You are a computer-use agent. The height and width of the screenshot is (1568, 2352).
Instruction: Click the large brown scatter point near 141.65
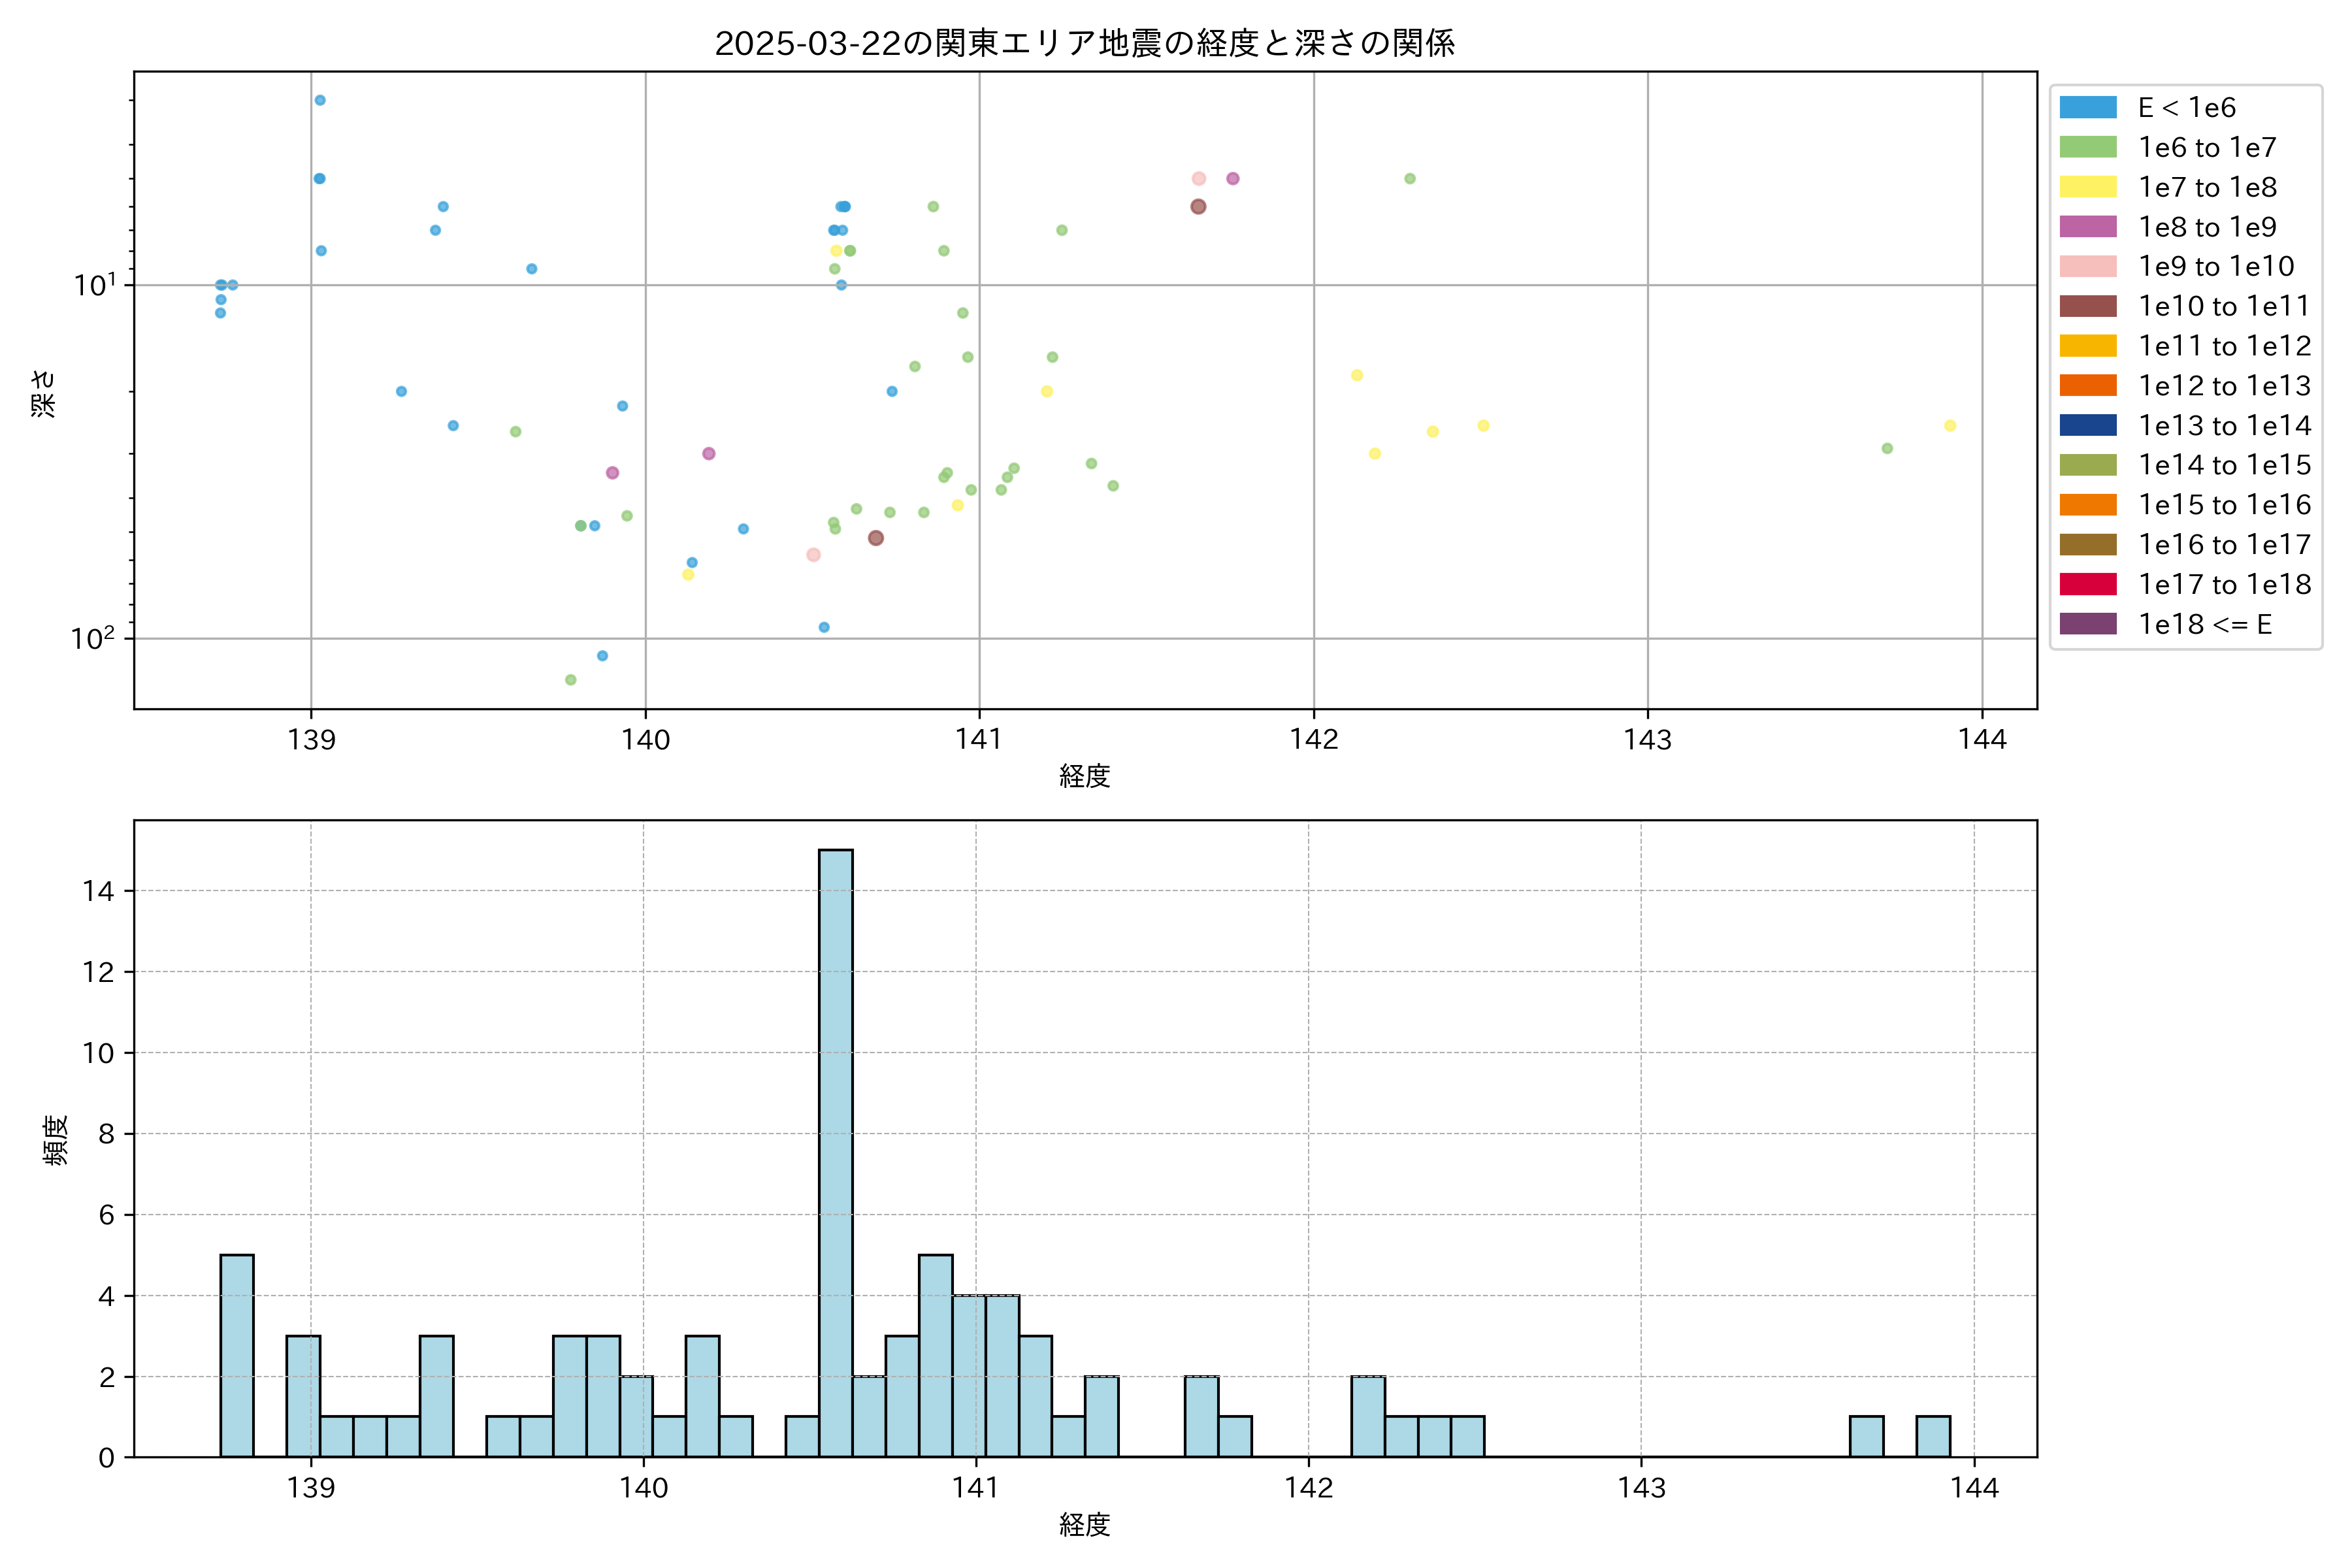pos(1198,207)
